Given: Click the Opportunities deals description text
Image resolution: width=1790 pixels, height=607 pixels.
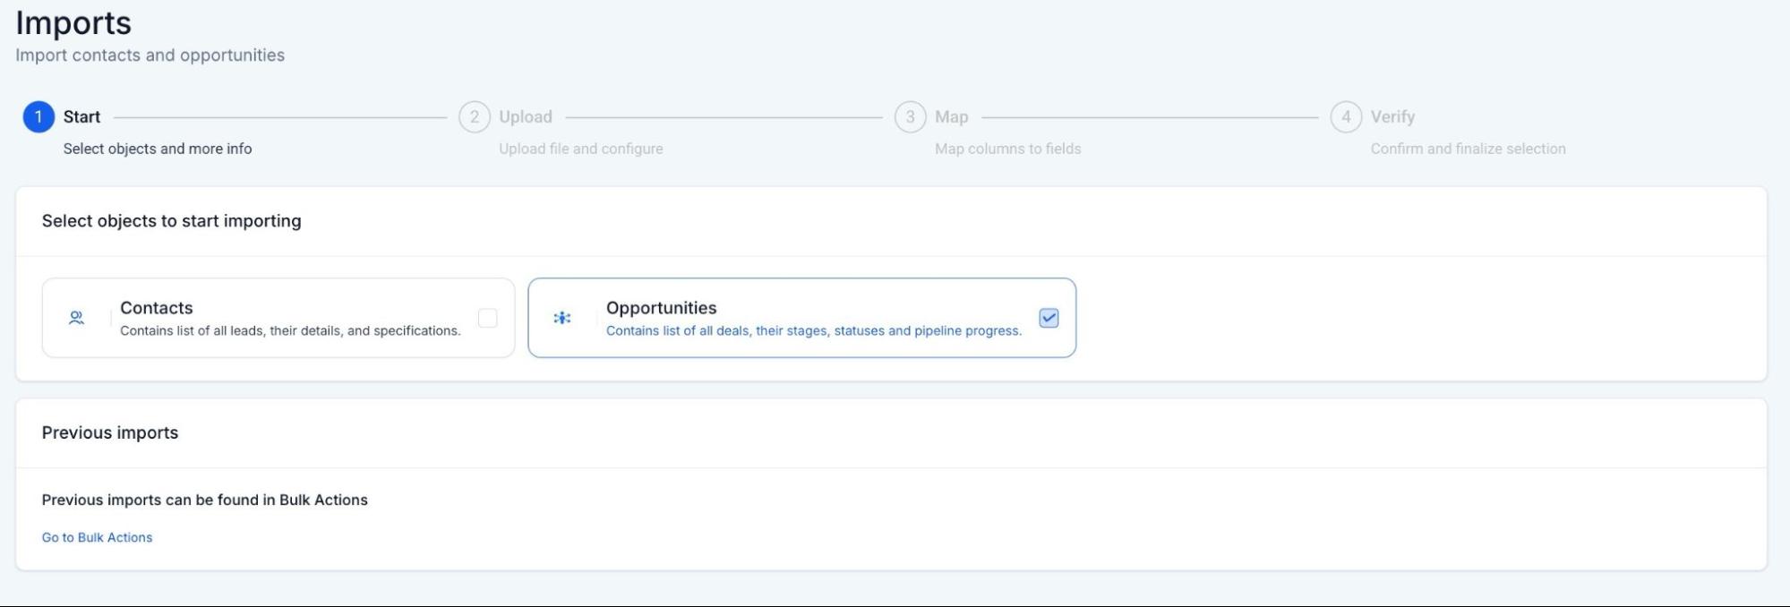Looking at the screenshot, I should tap(813, 331).
